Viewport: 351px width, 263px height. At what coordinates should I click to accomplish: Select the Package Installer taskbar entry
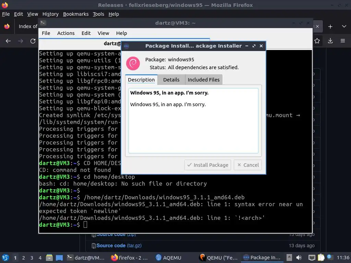pos(262,258)
